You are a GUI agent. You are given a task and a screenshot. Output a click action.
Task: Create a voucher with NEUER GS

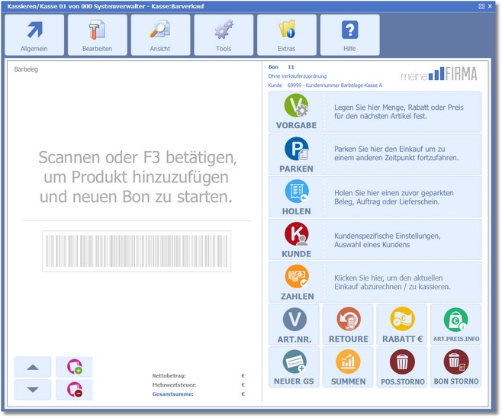coord(294,367)
